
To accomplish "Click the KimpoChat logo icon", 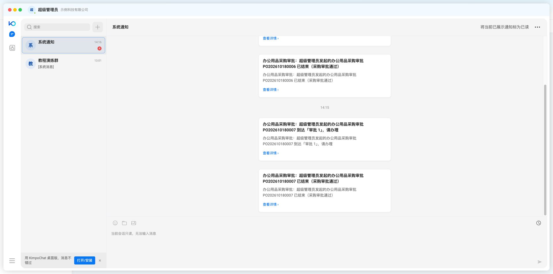I will 12,23.
